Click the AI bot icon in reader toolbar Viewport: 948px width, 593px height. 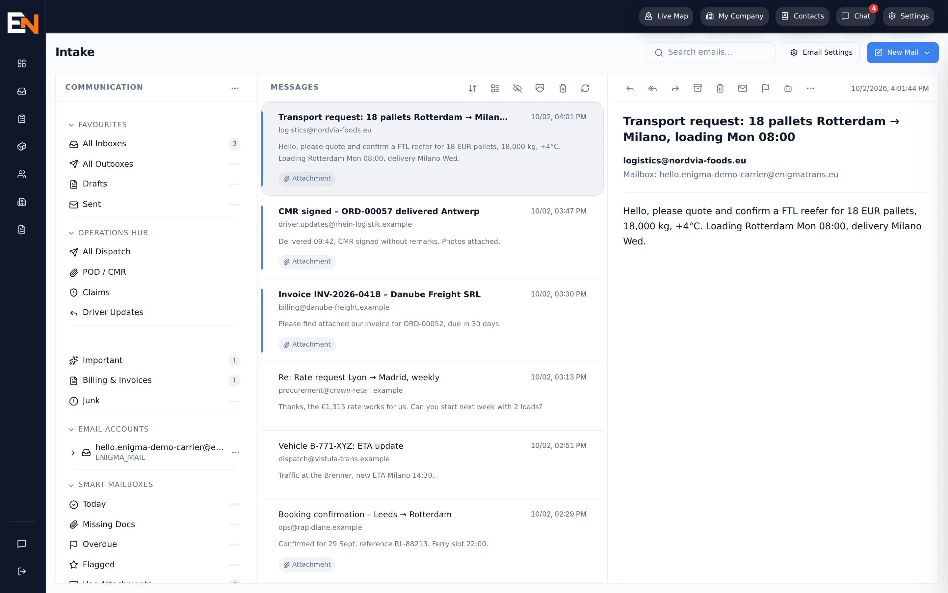788,88
